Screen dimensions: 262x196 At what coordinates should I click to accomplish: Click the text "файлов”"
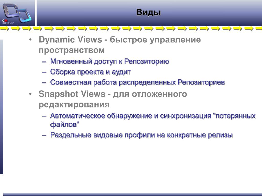pyautogui.click(x=64, y=125)
